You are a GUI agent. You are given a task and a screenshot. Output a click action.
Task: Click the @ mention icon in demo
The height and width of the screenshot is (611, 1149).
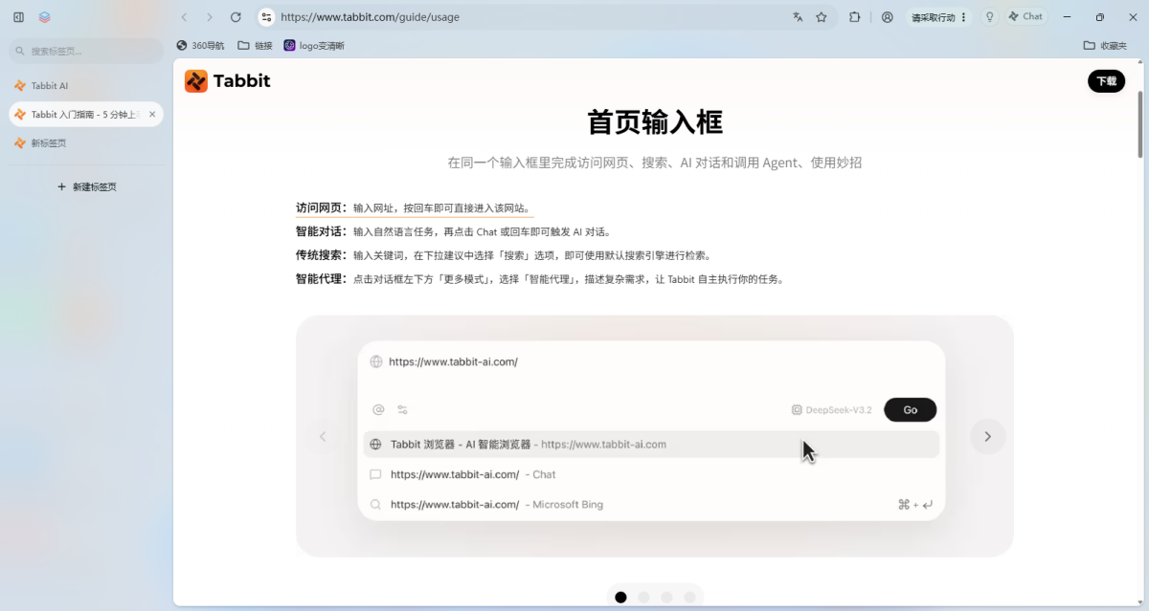click(378, 409)
